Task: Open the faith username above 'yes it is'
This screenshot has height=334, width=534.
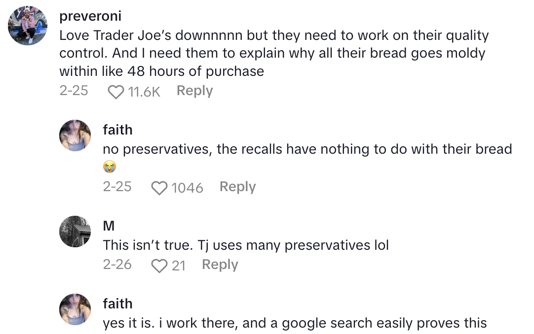Action: (x=117, y=303)
